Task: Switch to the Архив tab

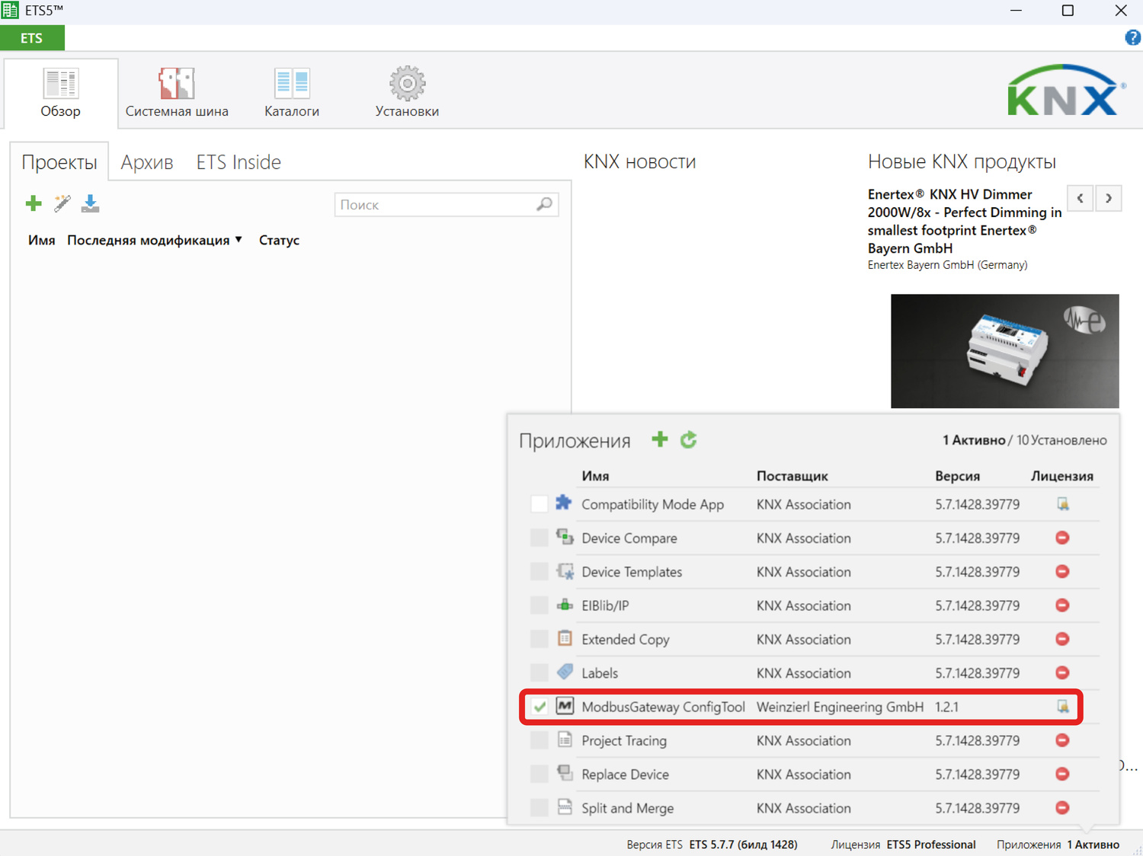Action: click(146, 162)
